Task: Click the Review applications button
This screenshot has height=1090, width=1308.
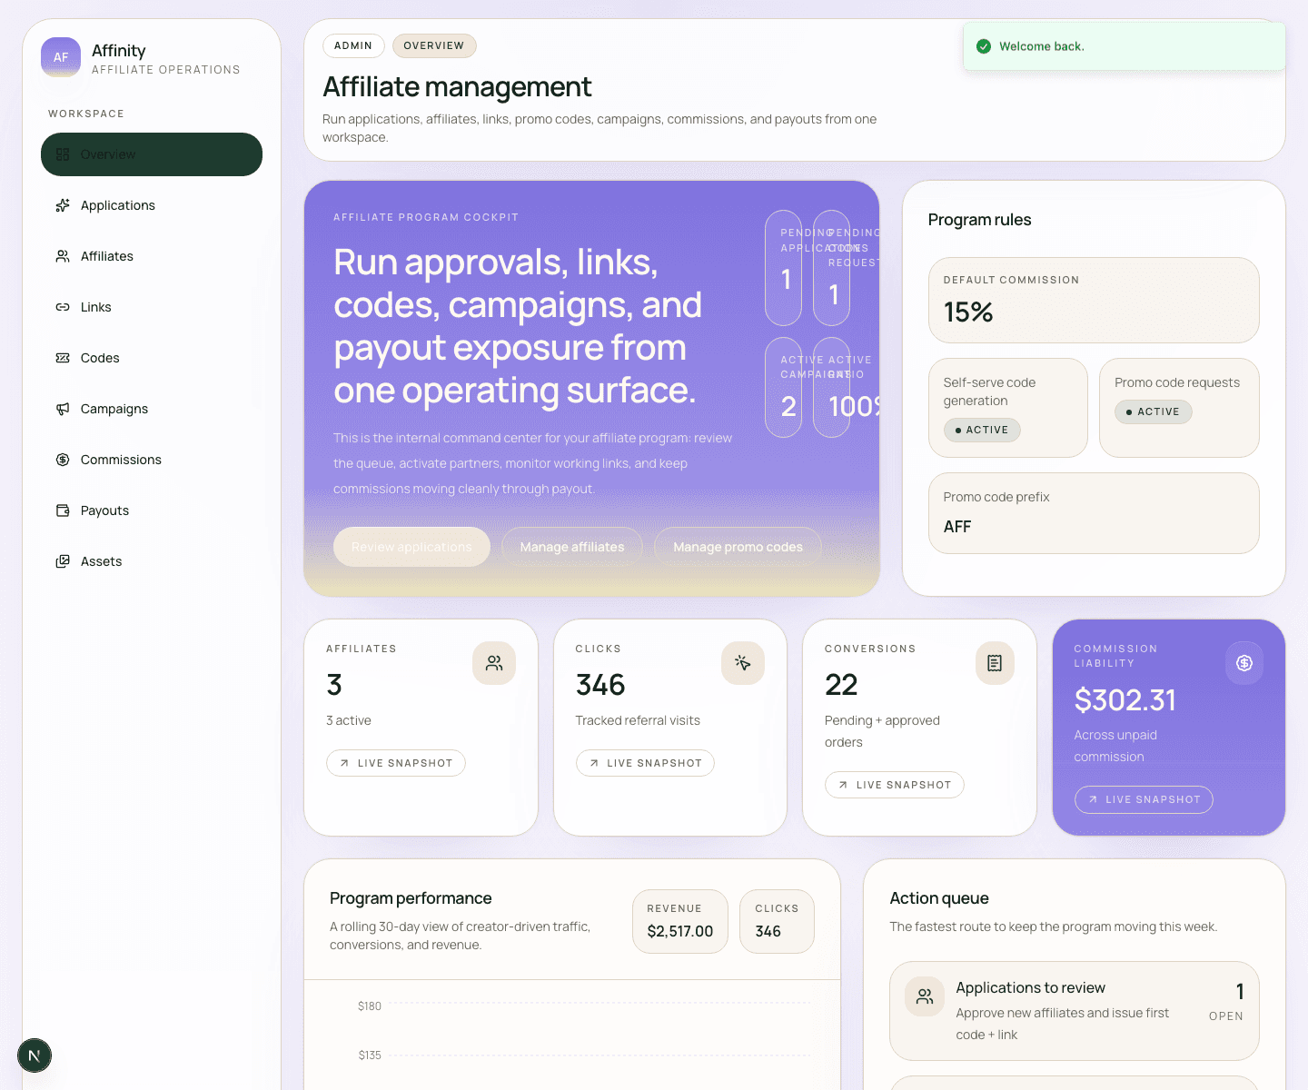Action: (x=411, y=546)
